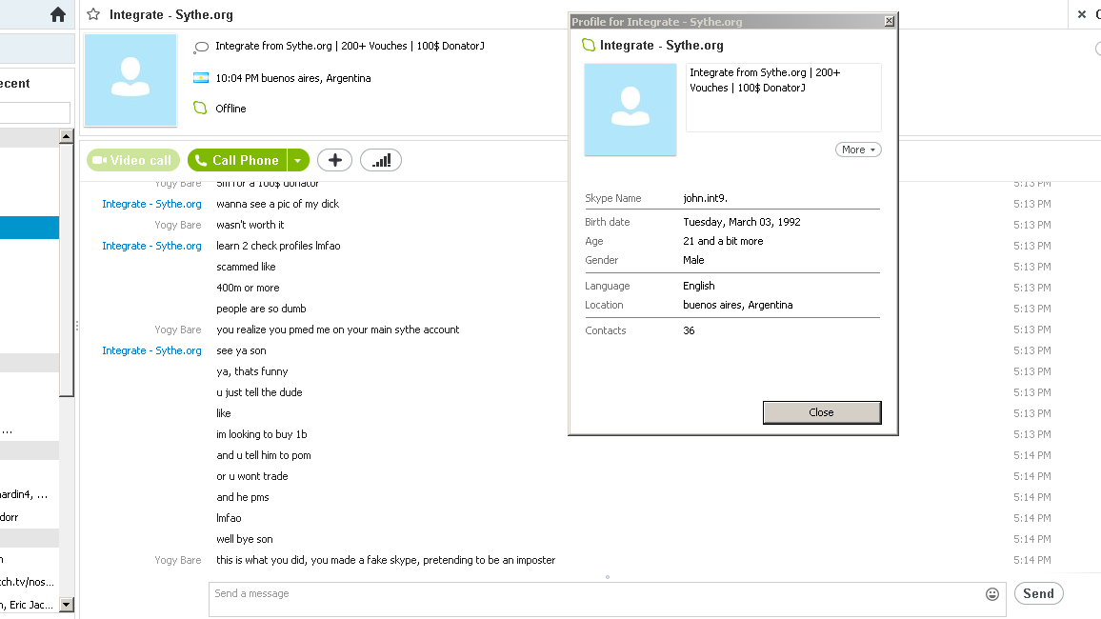Click the message 'im looking to buy 1b'
This screenshot has height=619, width=1101.
point(261,434)
